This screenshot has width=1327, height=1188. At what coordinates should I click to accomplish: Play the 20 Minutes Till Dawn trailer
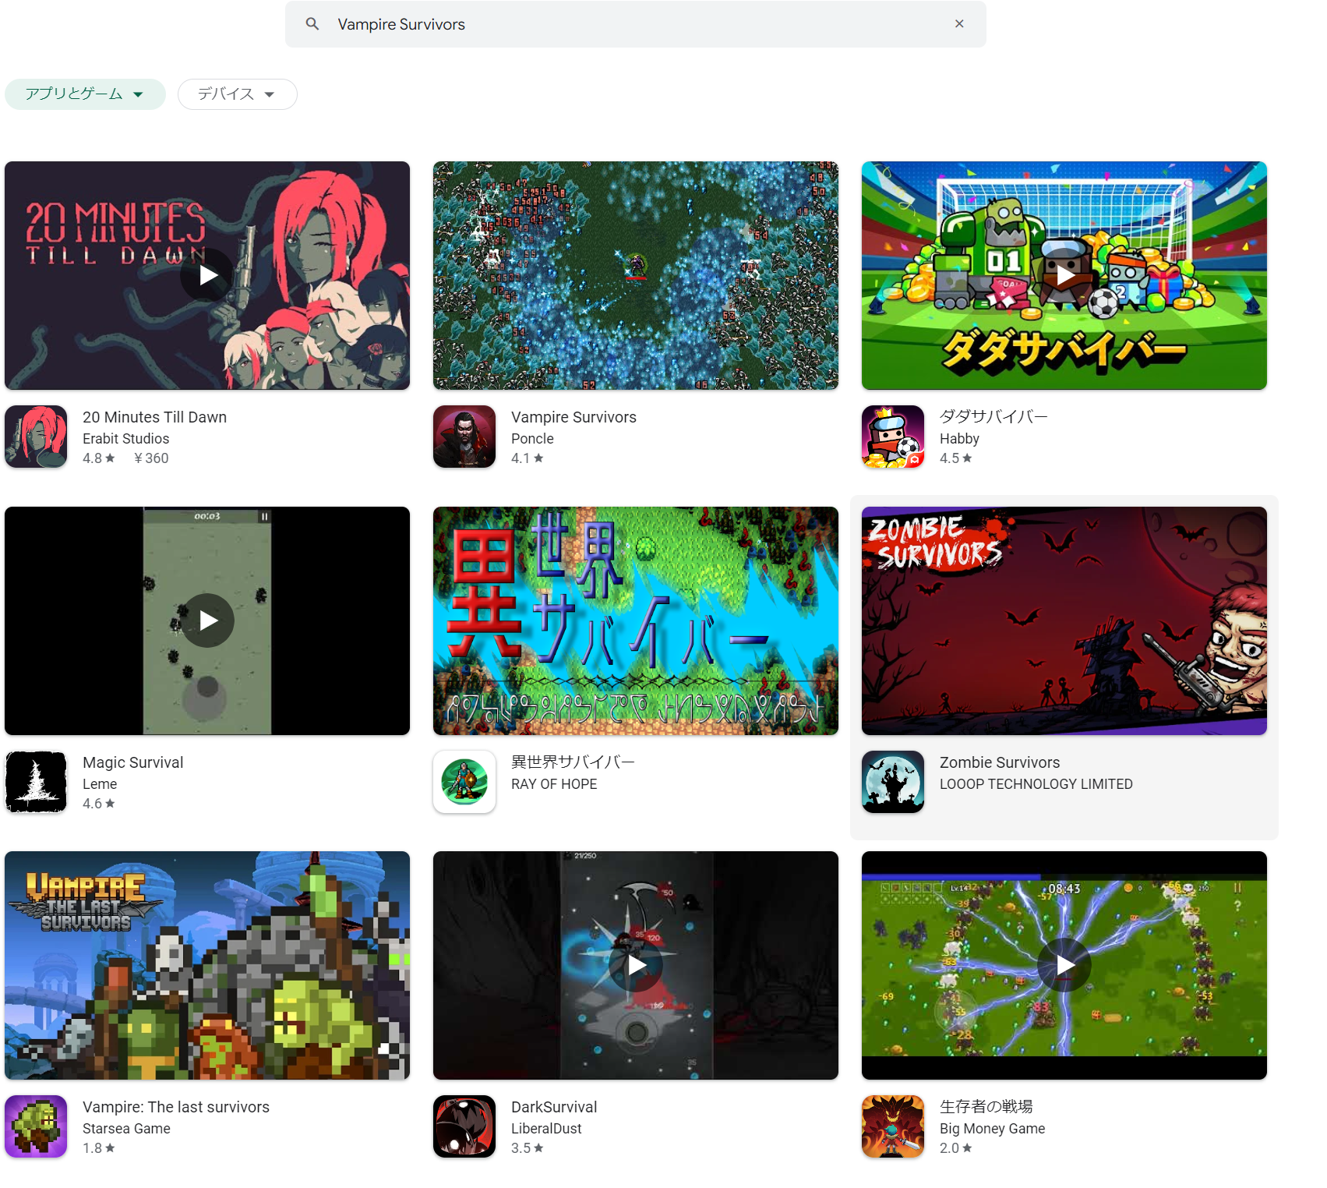click(207, 275)
